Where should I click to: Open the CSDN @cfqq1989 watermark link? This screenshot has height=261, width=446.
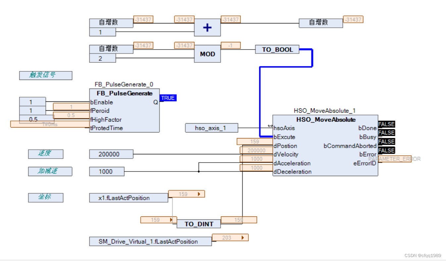tap(422, 255)
